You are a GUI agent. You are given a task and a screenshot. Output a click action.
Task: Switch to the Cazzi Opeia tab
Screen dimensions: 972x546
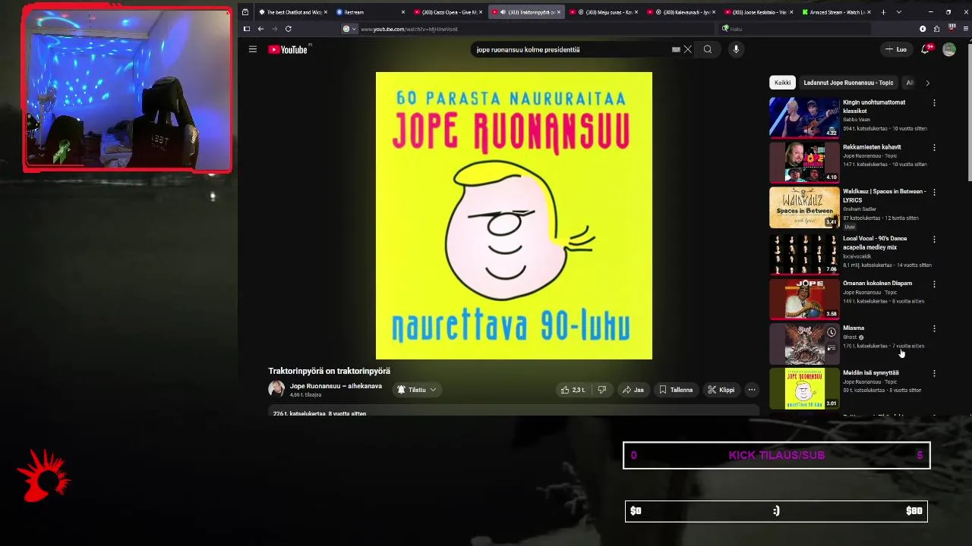click(448, 12)
